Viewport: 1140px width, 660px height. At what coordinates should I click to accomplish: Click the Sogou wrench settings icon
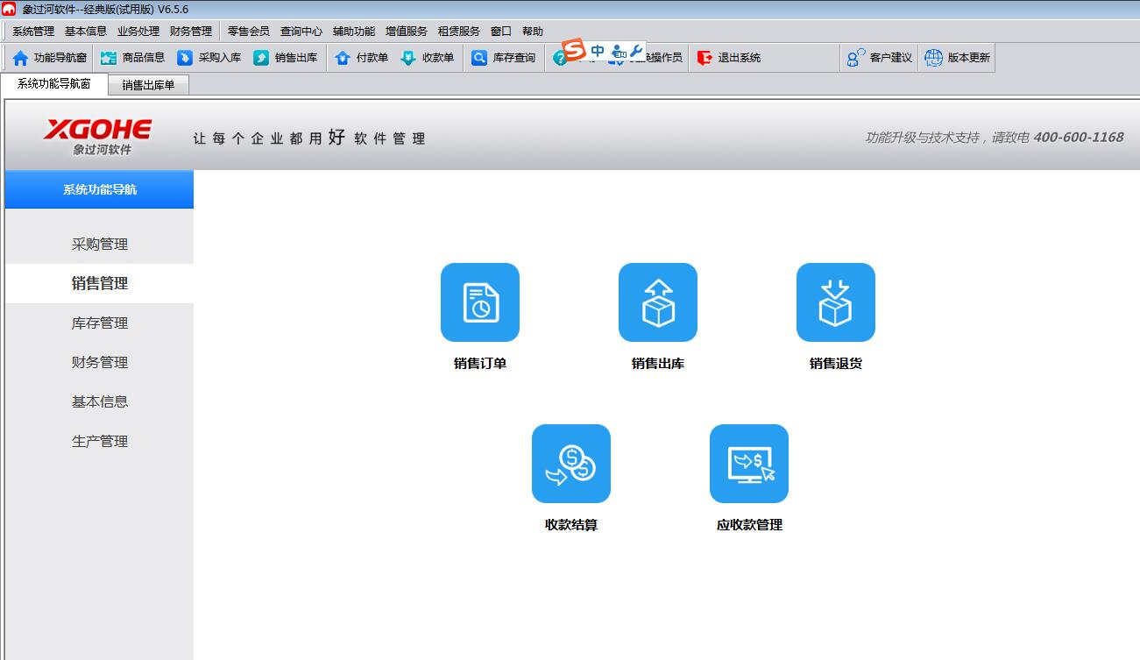[x=637, y=50]
